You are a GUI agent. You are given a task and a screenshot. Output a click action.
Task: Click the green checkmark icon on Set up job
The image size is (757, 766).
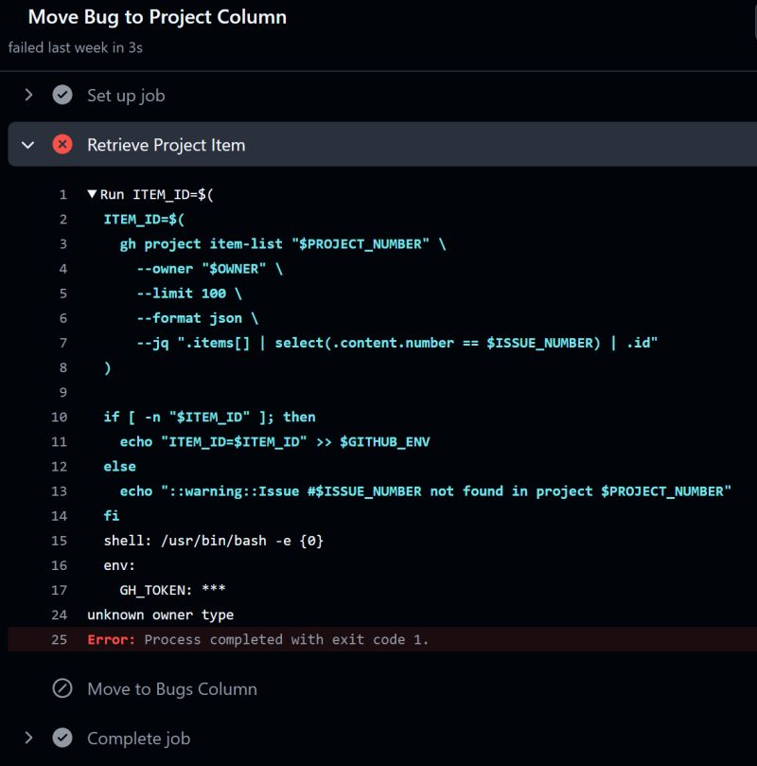(x=62, y=95)
